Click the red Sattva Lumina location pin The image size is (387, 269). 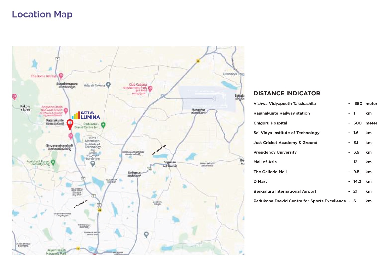point(70,124)
